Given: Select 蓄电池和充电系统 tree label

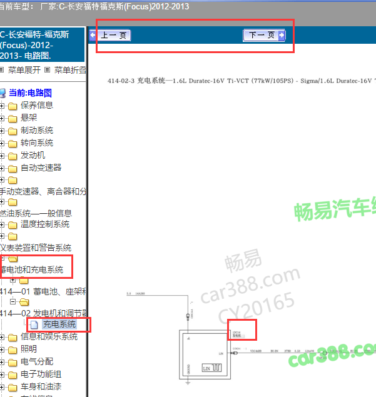Looking at the screenshot, I should click(x=32, y=269).
